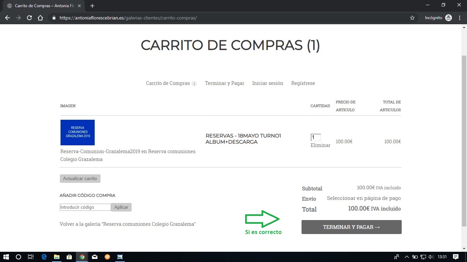This screenshot has height=262, width=467.
Task: Open a new browser tab with plus icon
Action: pos(92,6)
